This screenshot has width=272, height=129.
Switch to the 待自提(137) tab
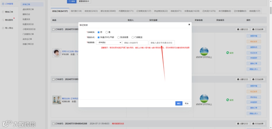(x=255, y=11)
